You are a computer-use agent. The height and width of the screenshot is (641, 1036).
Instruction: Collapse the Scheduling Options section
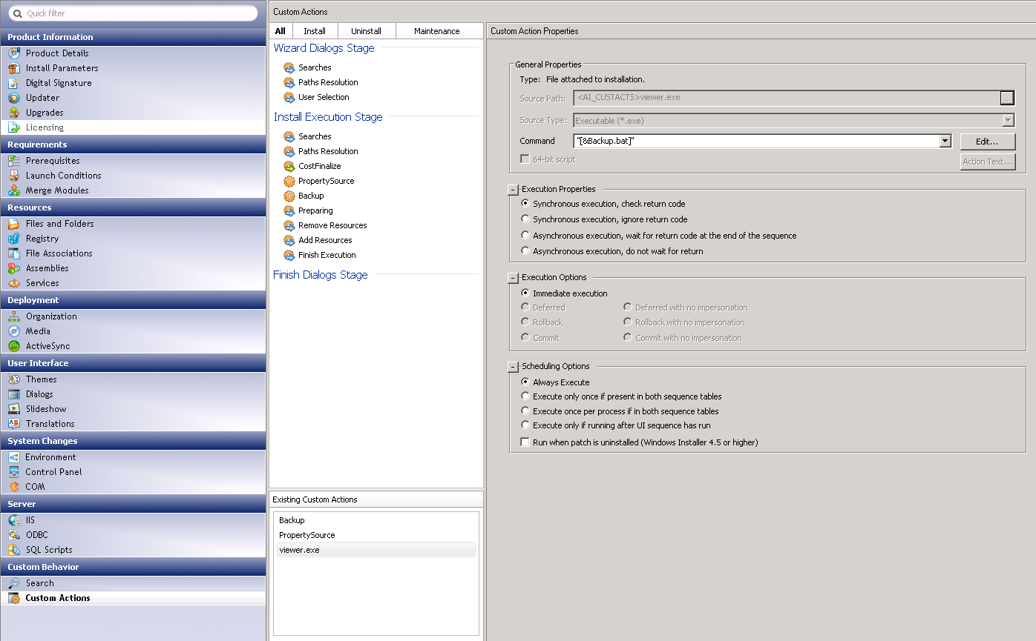point(513,367)
